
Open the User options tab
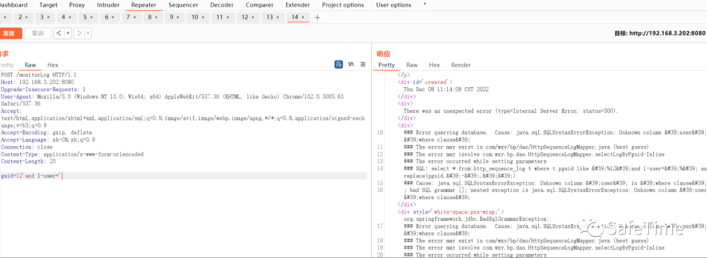pos(393,5)
